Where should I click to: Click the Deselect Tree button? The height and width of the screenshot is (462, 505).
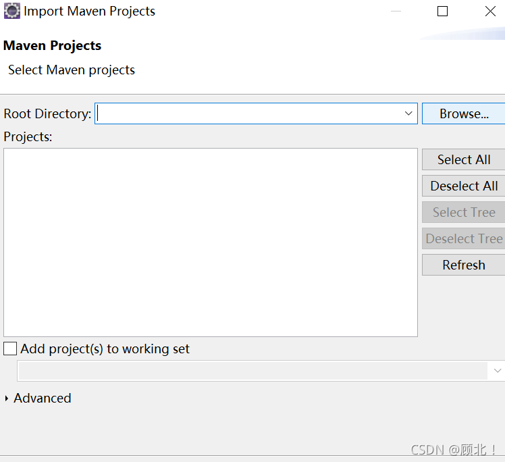(464, 238)
